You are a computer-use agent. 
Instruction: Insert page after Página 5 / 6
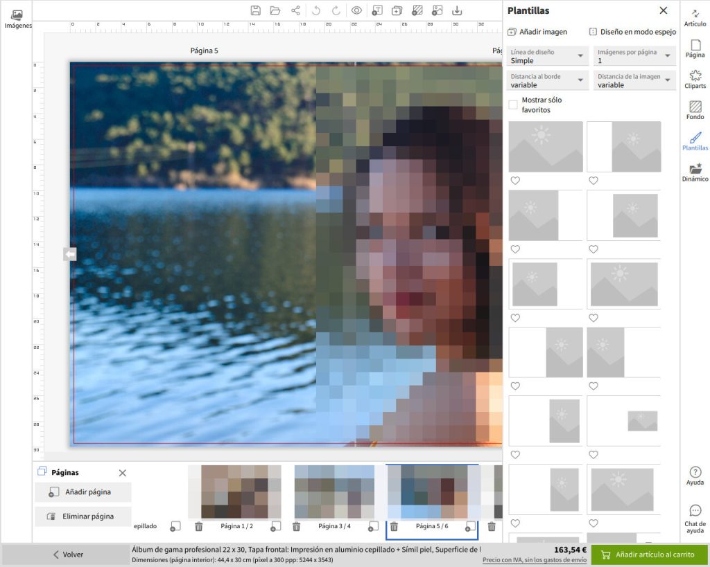click(x=470, y=526)
